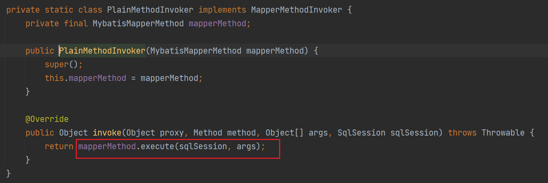The image size is (548, 183).
Task: Click the this keyword in the assignment
Action: [54, 78]
